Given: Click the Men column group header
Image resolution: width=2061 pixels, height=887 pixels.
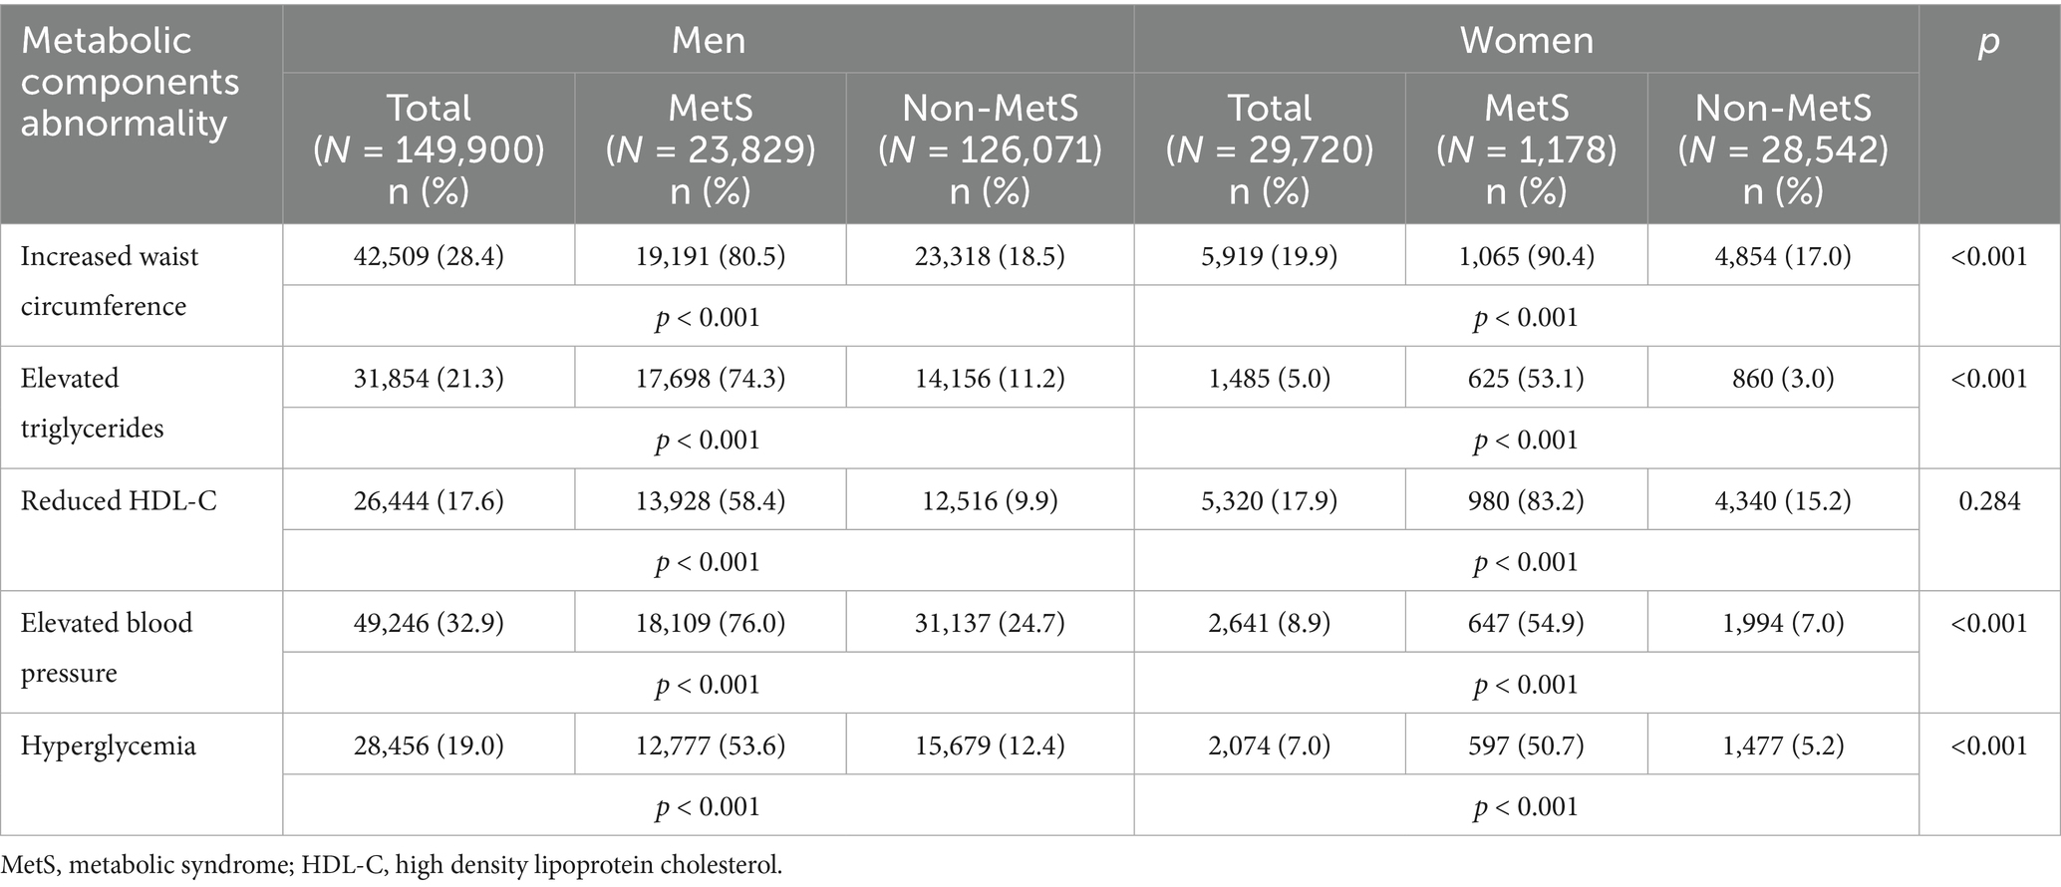Looking at the screenshot, I should tap(708, 40).
